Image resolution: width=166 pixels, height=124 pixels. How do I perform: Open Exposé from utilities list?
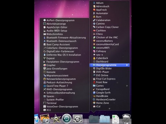pyautogui.click(x=65, y=58)
